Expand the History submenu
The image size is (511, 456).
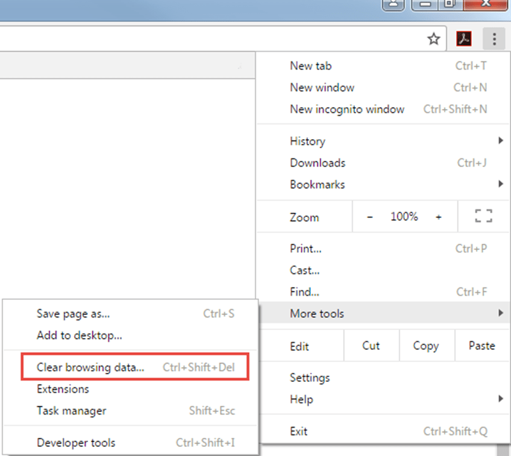tap(384, 141)
